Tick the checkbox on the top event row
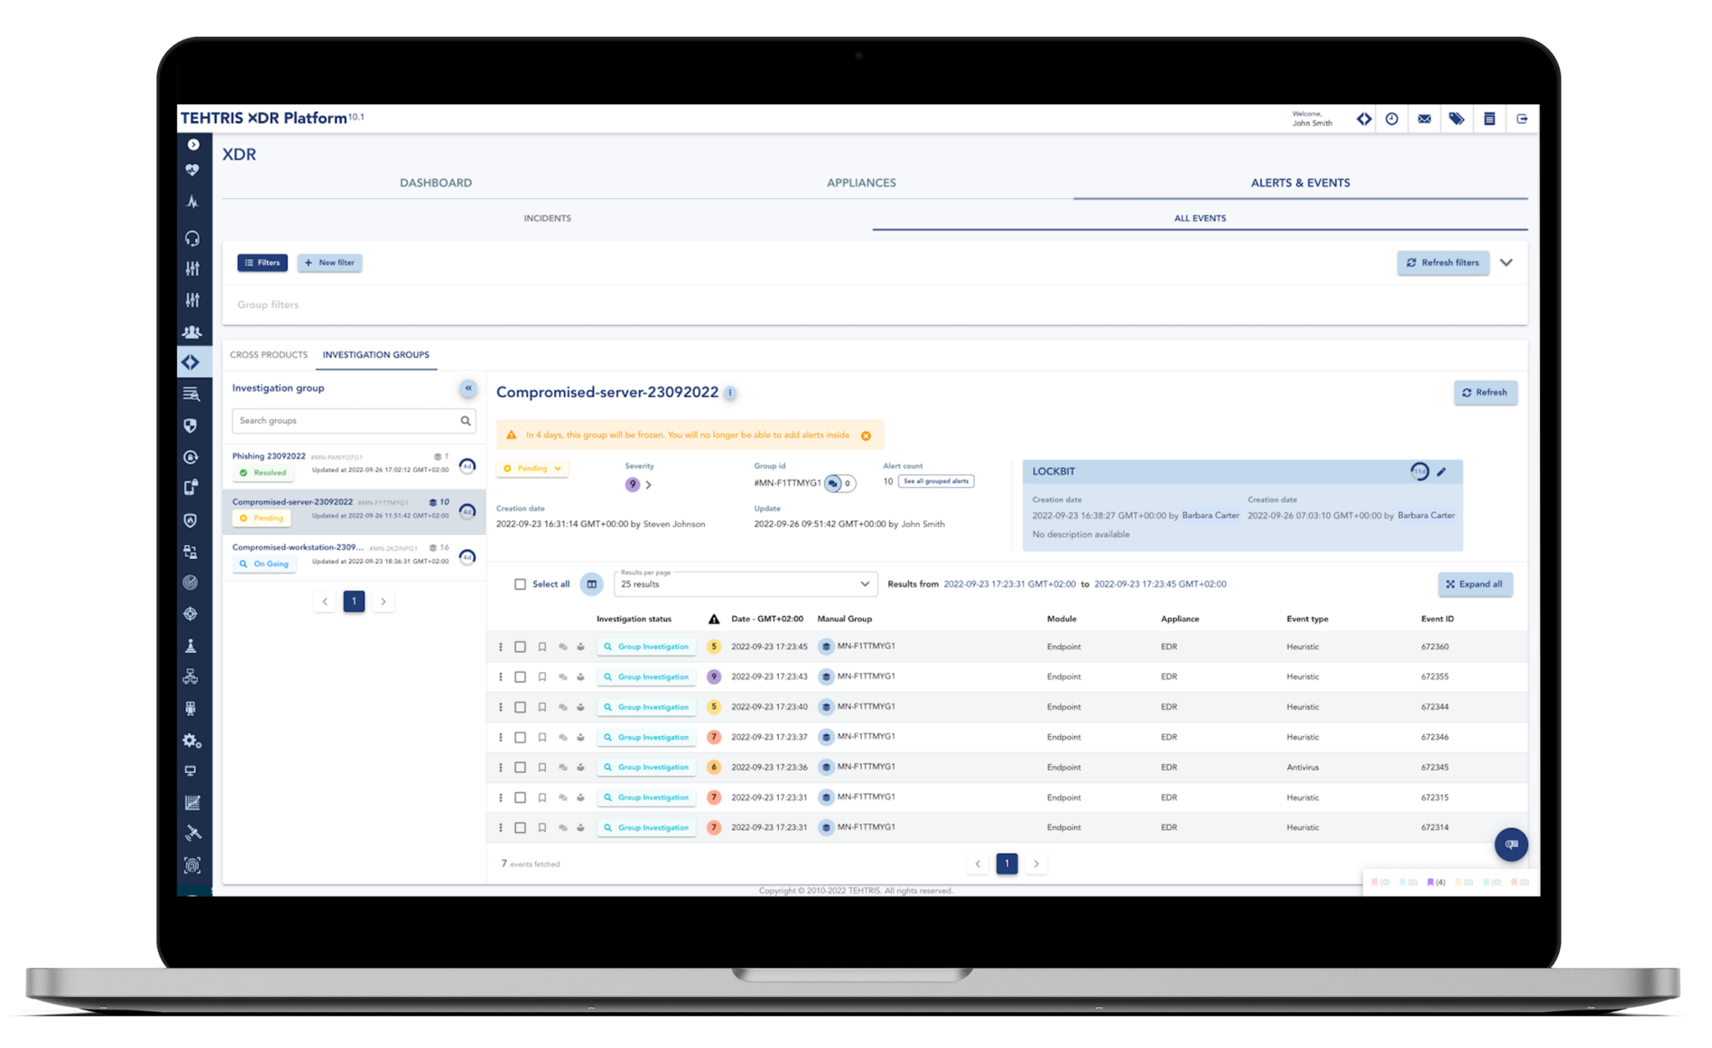 coord(520,646)
